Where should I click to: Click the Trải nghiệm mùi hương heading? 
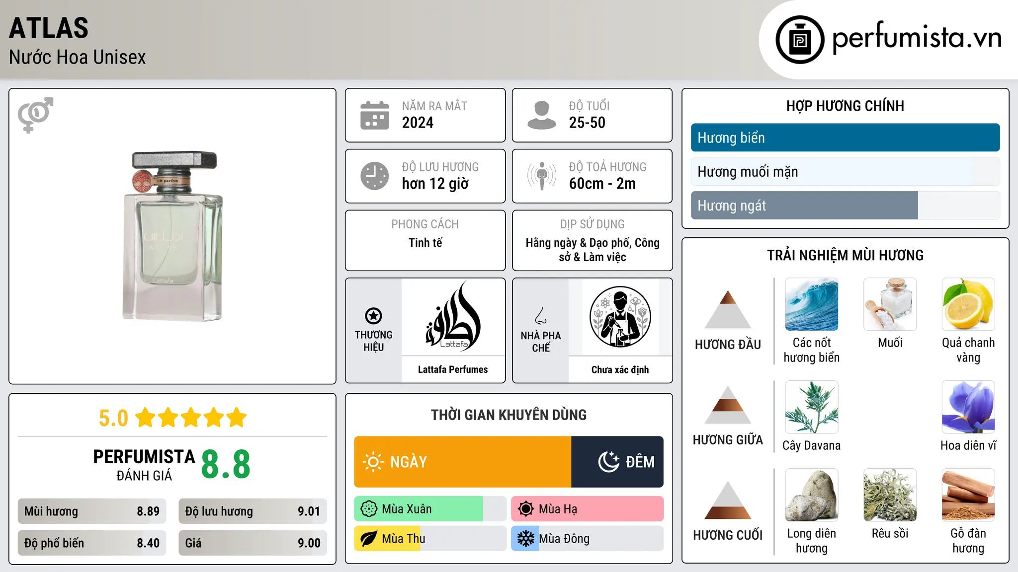pos(845,255)
